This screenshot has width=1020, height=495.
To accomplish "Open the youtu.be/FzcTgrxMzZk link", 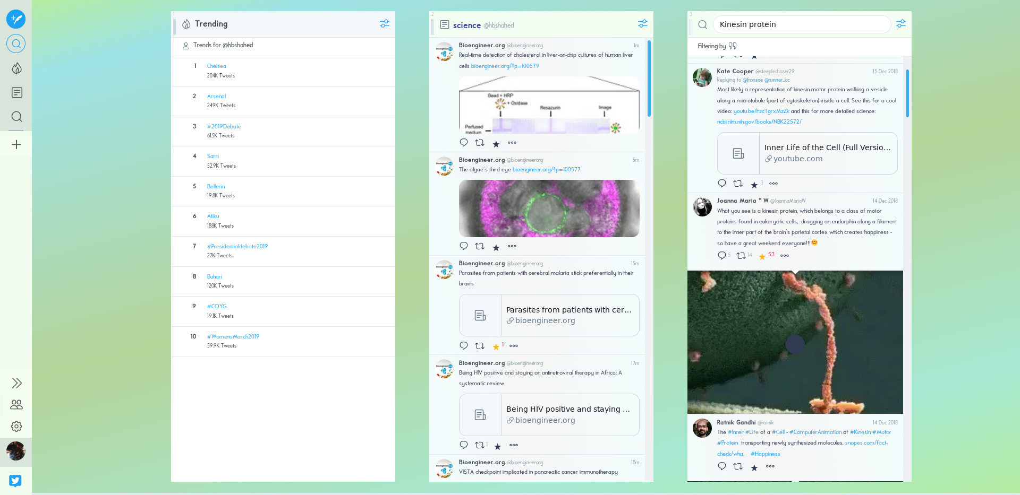I will point(761,111).
